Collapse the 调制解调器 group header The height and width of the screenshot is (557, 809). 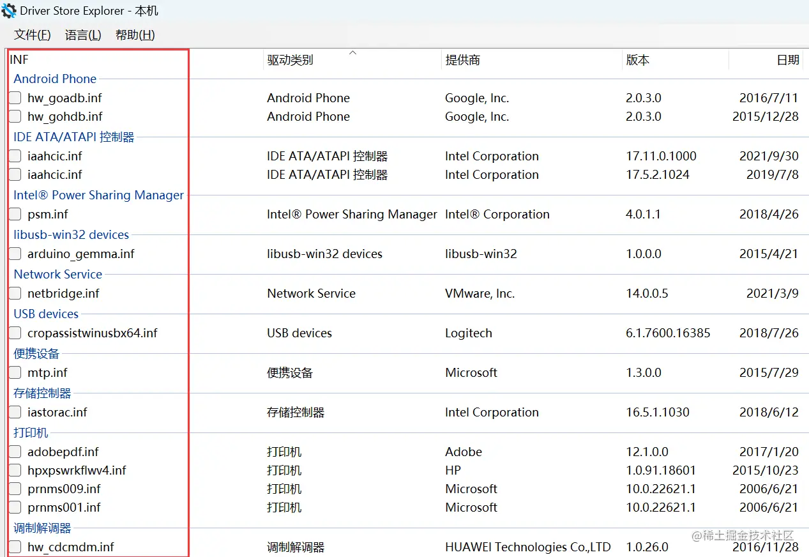click(x=42, y=528)
